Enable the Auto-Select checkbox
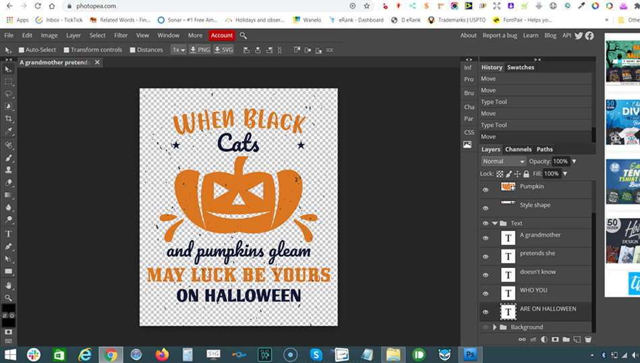 22,50
